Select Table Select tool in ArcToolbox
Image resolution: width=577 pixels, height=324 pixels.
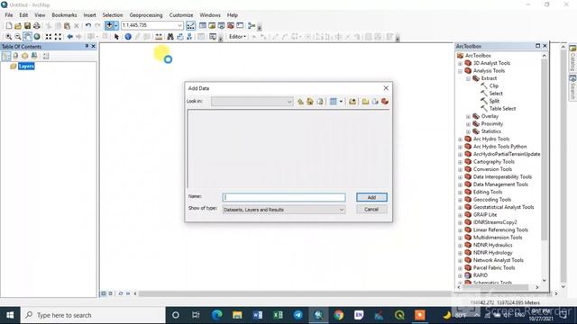tap(502, 109)
